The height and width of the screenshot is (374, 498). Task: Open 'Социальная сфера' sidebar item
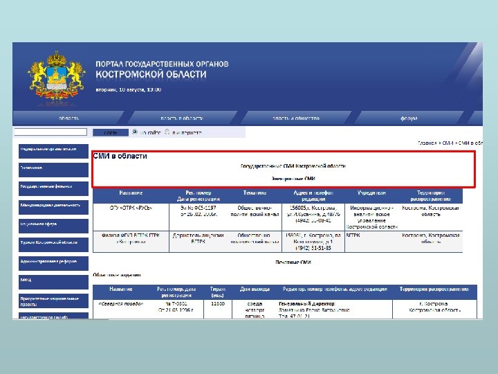click(53, 226)
